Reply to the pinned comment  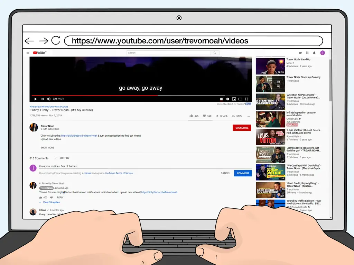click(60, 198)
